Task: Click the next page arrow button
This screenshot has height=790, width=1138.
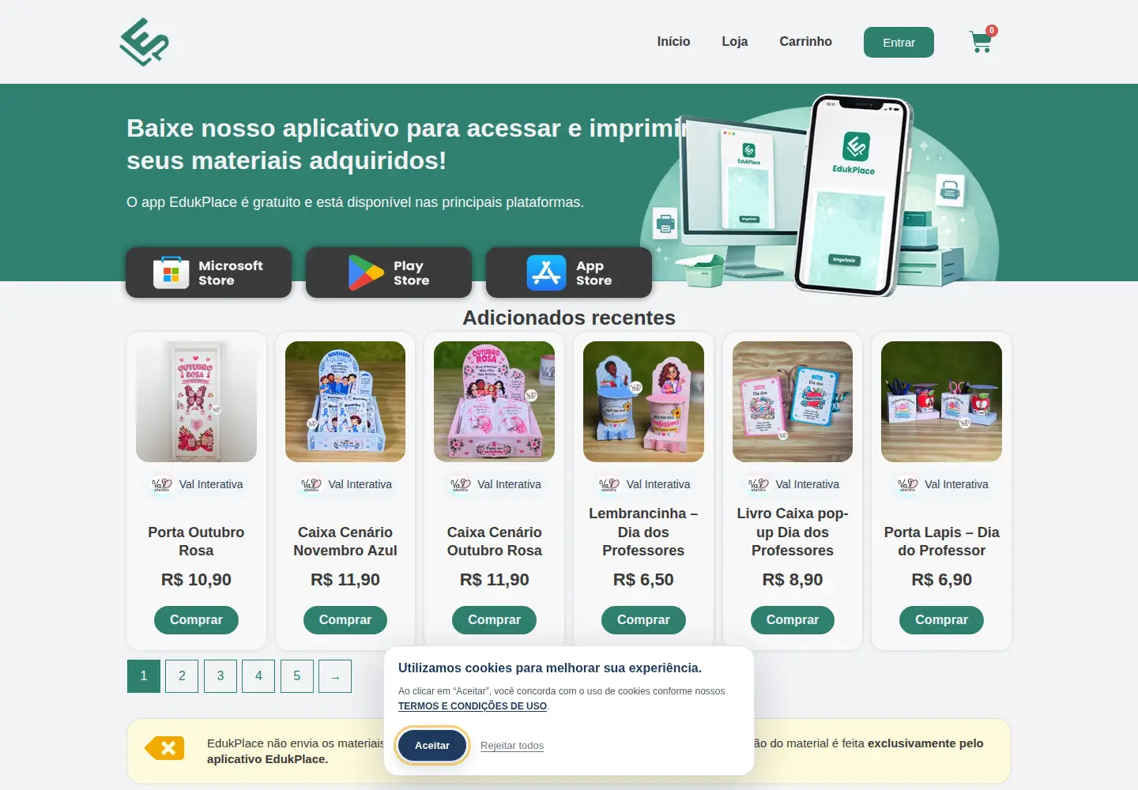Action: pyautogui.click(x=335, y=676)
